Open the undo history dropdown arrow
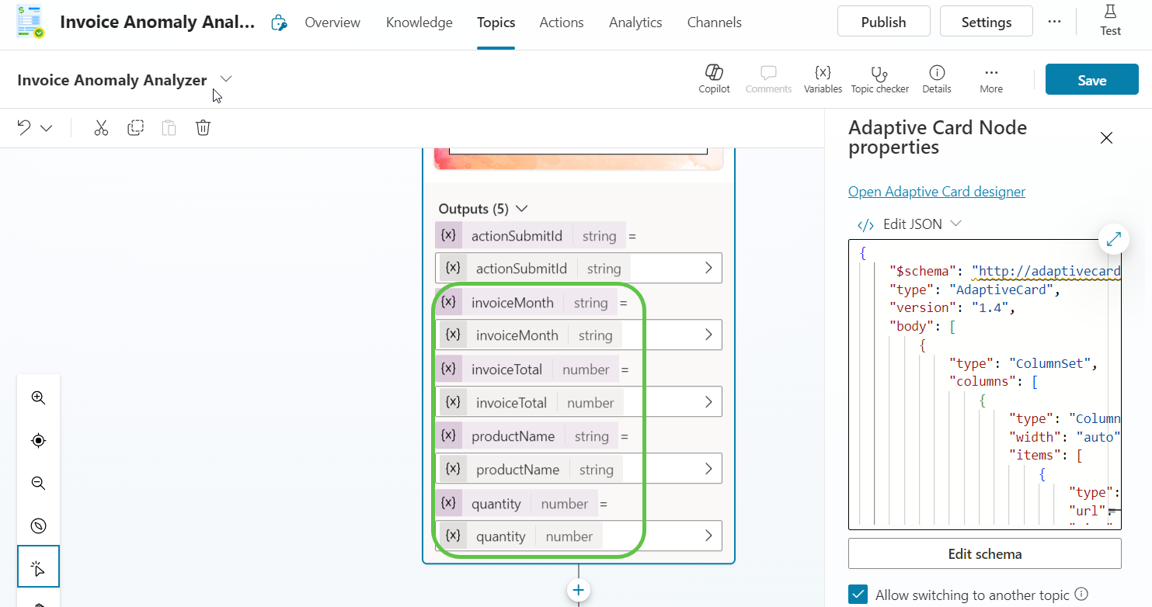The image size is (1152, 607). point(47,128)
